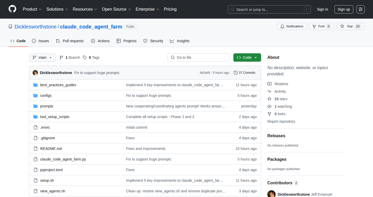View the 0 forks link
This screenshot has height=197, width=373.
[x=276, y=114]
